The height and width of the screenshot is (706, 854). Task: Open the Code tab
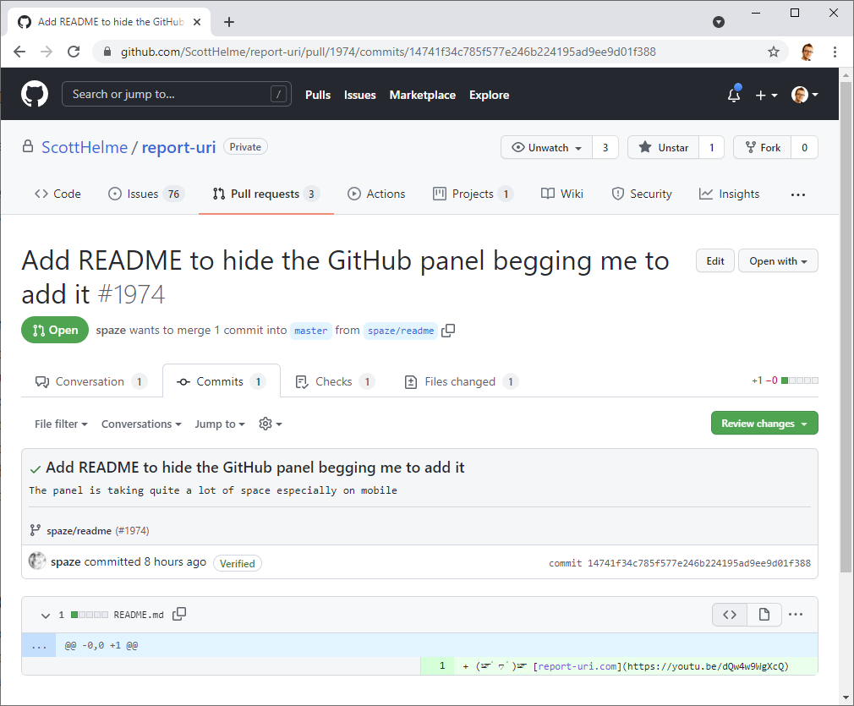tap(57, 194)
